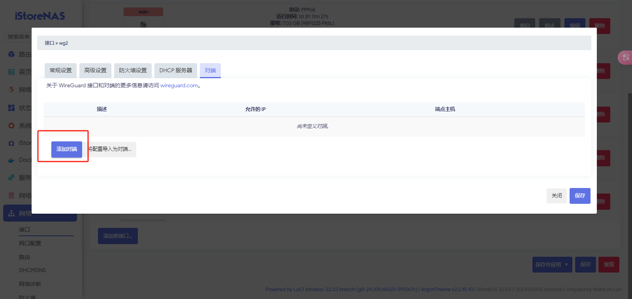632x299 pixels.
Task: Open 网口配置 in the sidebar submenu
Action: 30,243
